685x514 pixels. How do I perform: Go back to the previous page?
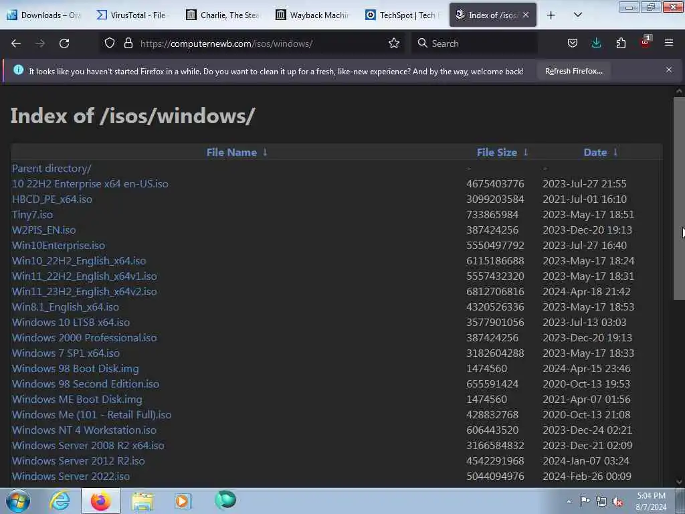pyautogui.click(x=16, y=44)
